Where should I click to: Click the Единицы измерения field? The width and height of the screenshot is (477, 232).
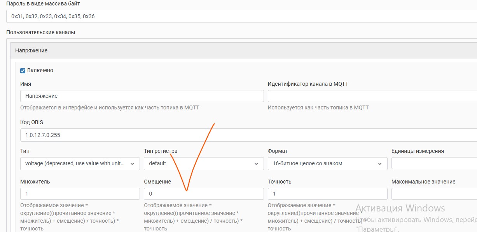click(x=434, y=163)
